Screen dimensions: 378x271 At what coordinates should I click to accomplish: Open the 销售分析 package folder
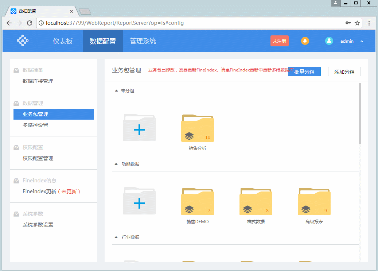click(x=198, y=128)
